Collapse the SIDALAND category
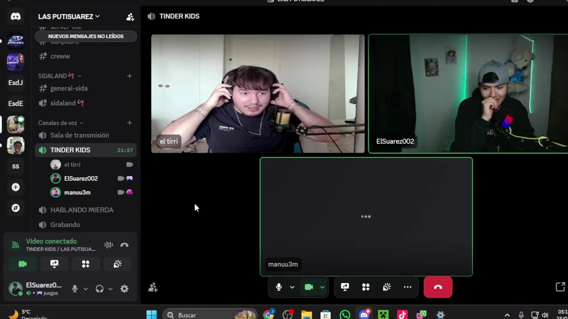This screenshot has width=568, height=319. tap(60, 76)
